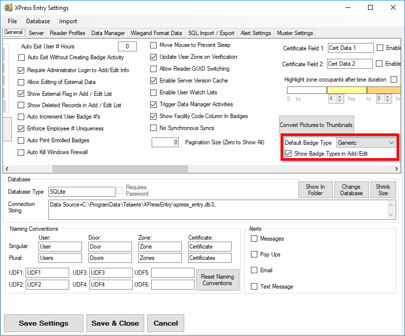Check Highlight zone occupants after time duration

tap(394, 80)
